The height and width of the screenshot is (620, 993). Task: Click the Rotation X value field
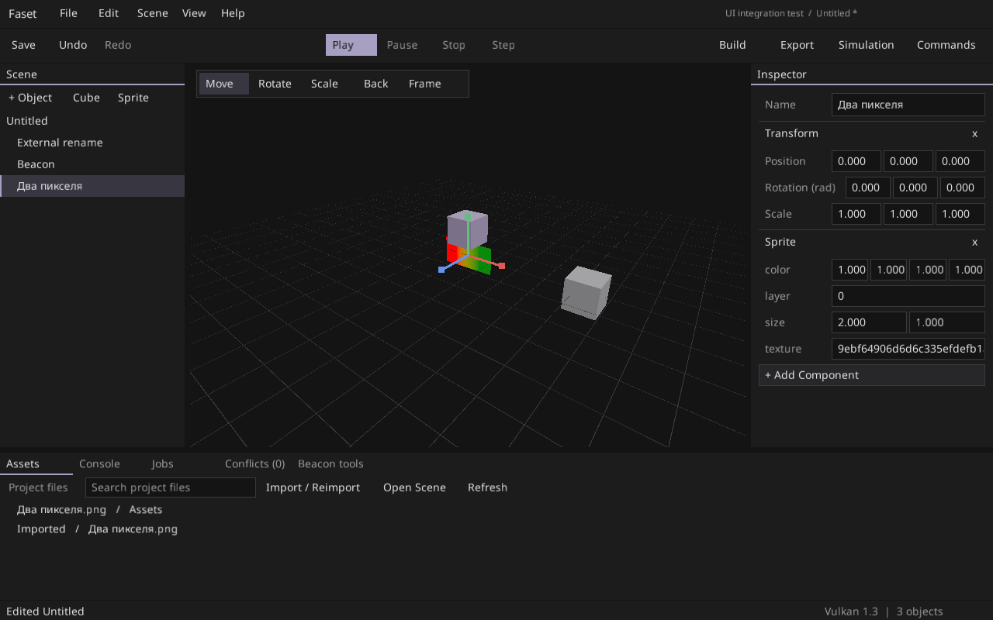point(868,188)
